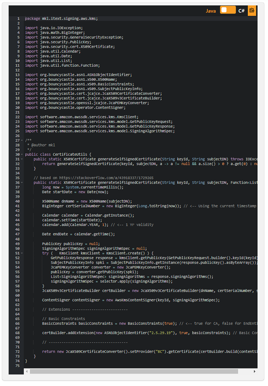Collapse the method fold at line 36
The height and width of the screenshot is (386, 268).
tap(22, 183)
